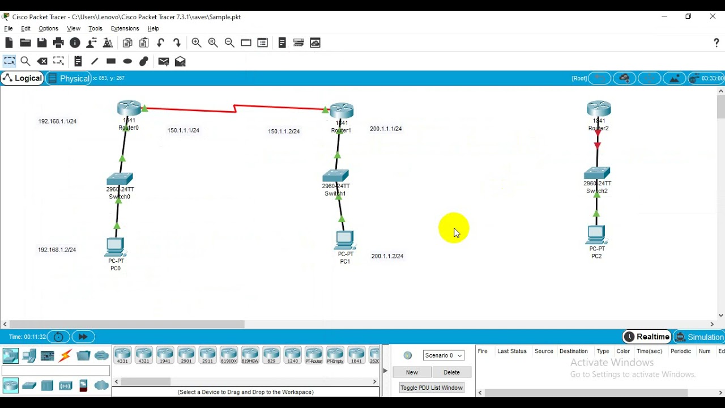Zoom out of the workspace

point(229,43)
